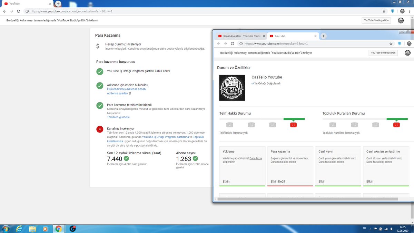Click the dollar sign icon next to Hesap durumu
The height and width of the screenshot is (233, 414).
[x=98, y=46]
